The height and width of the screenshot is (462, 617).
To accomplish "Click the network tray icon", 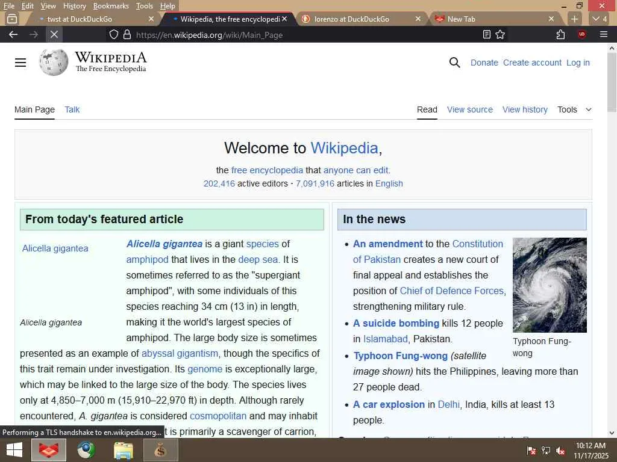I will (x=546, y=451).
